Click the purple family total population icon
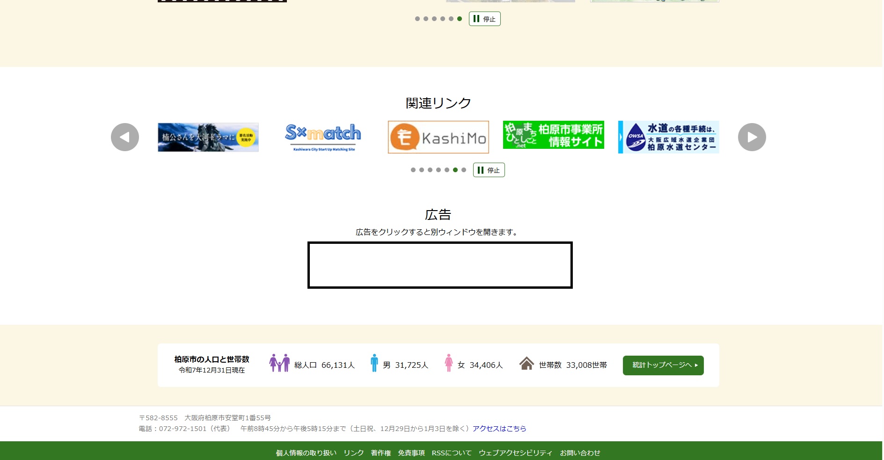The height and width of the screenshot is (460, 884). pos(279,363)
